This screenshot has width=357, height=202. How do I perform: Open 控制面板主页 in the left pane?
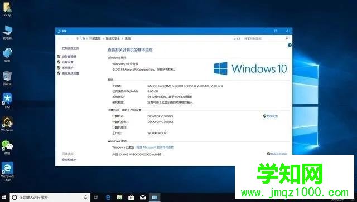tap(71, 48)
